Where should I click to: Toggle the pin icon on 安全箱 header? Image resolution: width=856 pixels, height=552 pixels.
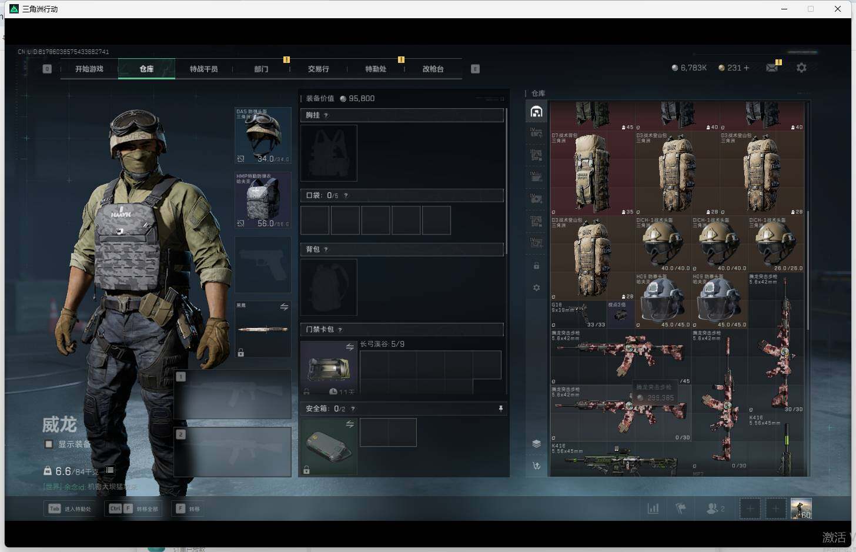click(500, 409)
